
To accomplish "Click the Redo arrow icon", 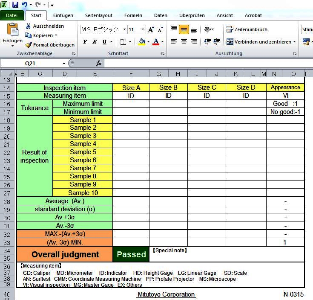I will click(x=38, y=4).
